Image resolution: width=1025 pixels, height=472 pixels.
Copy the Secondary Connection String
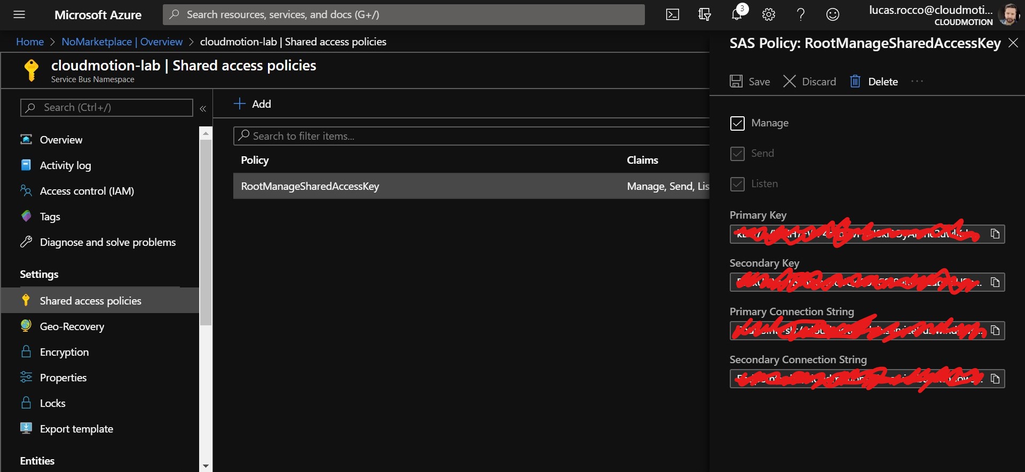pos(995,378)
